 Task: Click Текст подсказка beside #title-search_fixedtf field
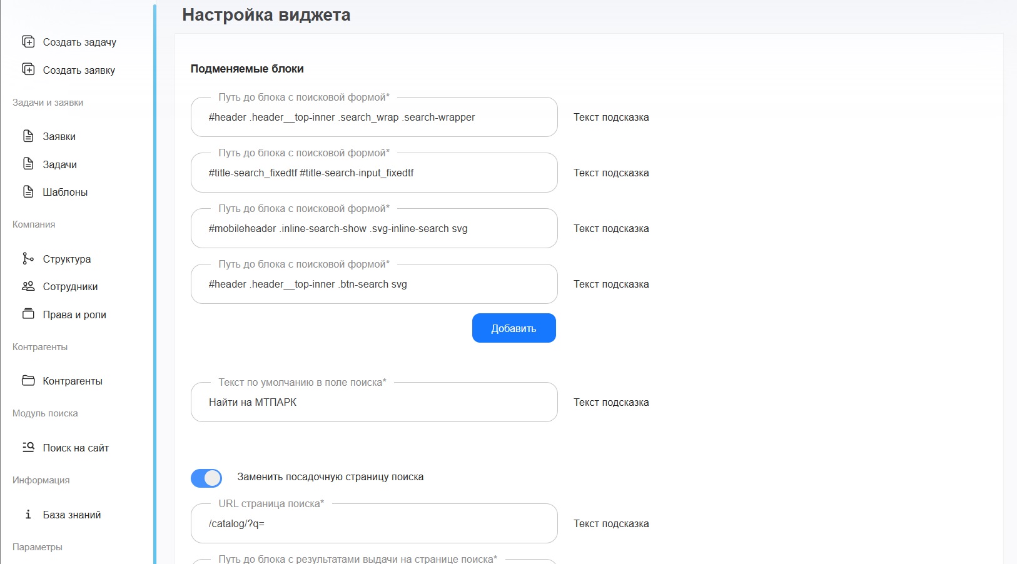click(611, 173)
